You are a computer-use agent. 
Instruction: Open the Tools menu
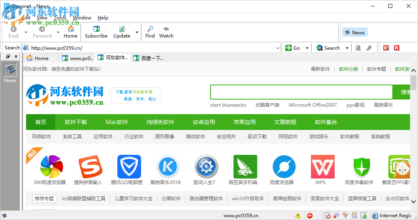point(60,18)
